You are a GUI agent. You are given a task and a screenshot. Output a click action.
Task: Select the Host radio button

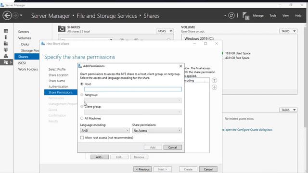82,84
